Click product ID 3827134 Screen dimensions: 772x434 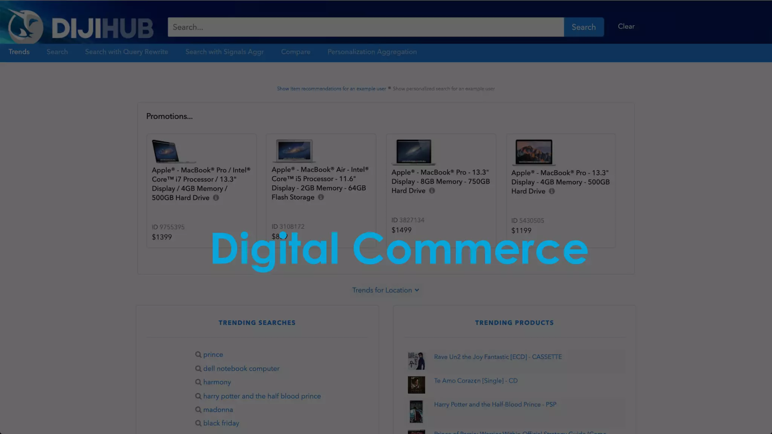pyautogui.click(x=408, y=220)
